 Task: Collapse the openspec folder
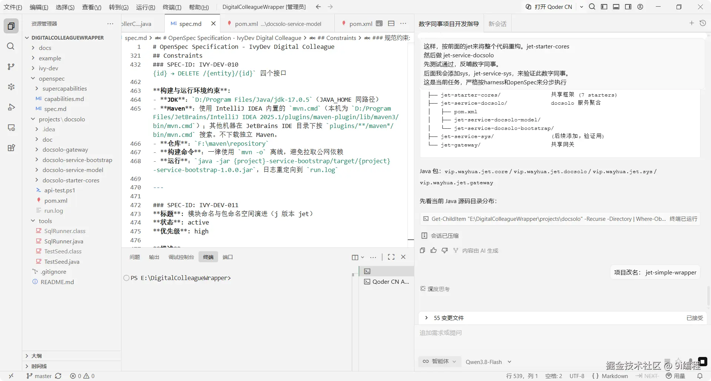click(x=51, y=78)
